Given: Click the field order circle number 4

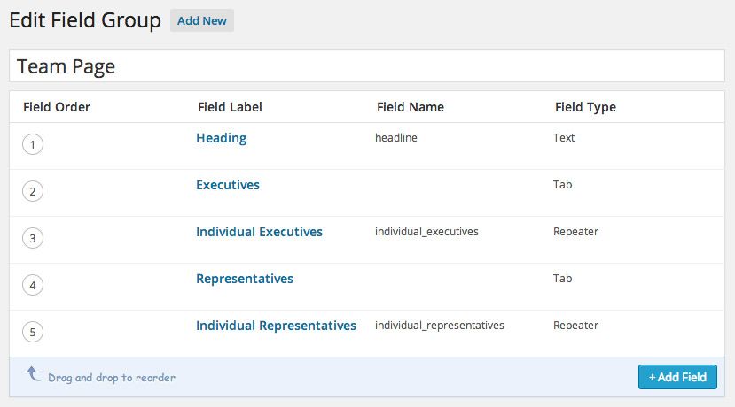Looking at the screenshot, I should pos(33,286).
